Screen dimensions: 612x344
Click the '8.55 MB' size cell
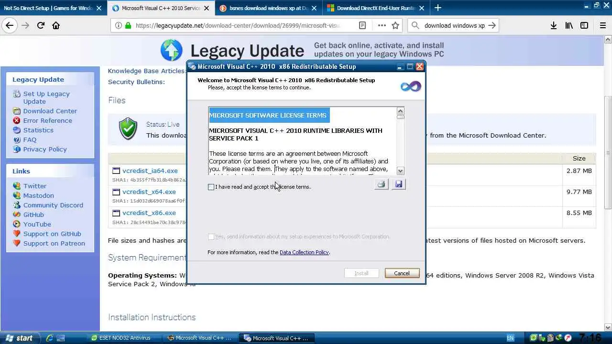(579, 213)
